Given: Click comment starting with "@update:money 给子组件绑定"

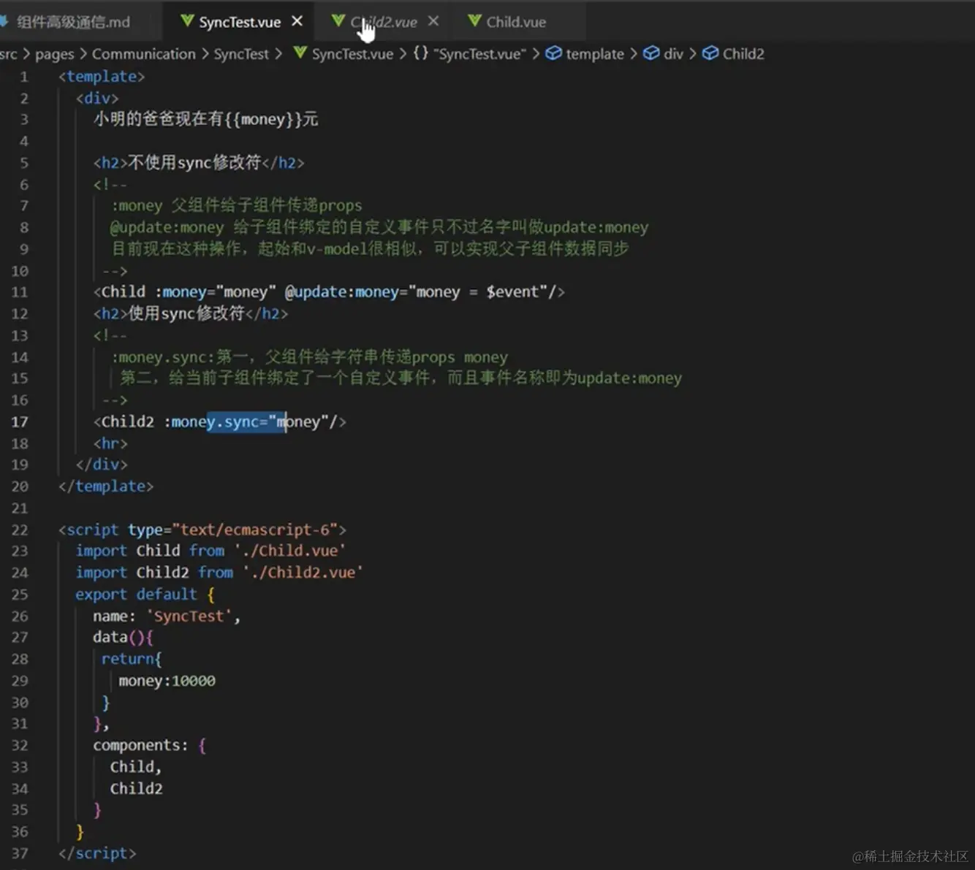Looking at the screenshot, I should [x=379, y=227].
